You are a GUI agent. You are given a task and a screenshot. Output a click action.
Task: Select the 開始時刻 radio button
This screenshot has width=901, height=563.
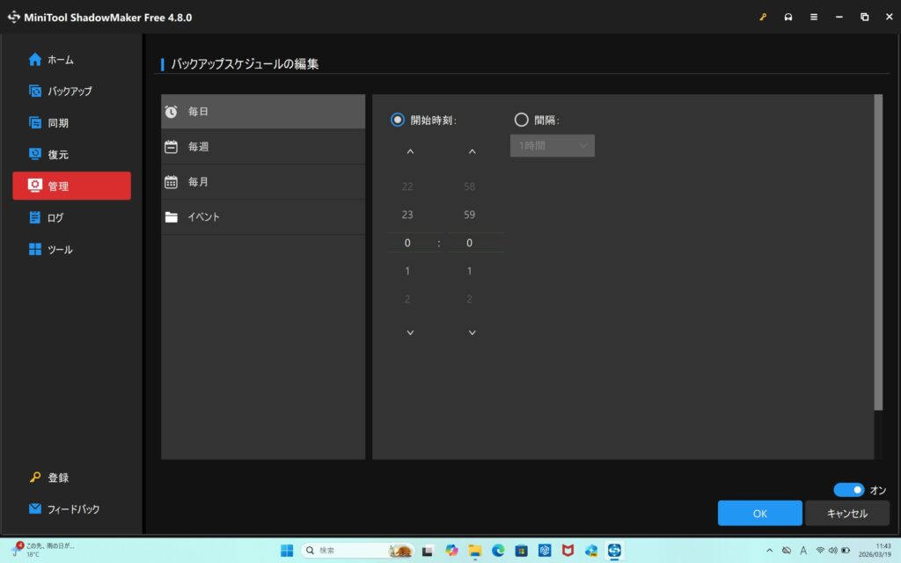tap(398, 120)
